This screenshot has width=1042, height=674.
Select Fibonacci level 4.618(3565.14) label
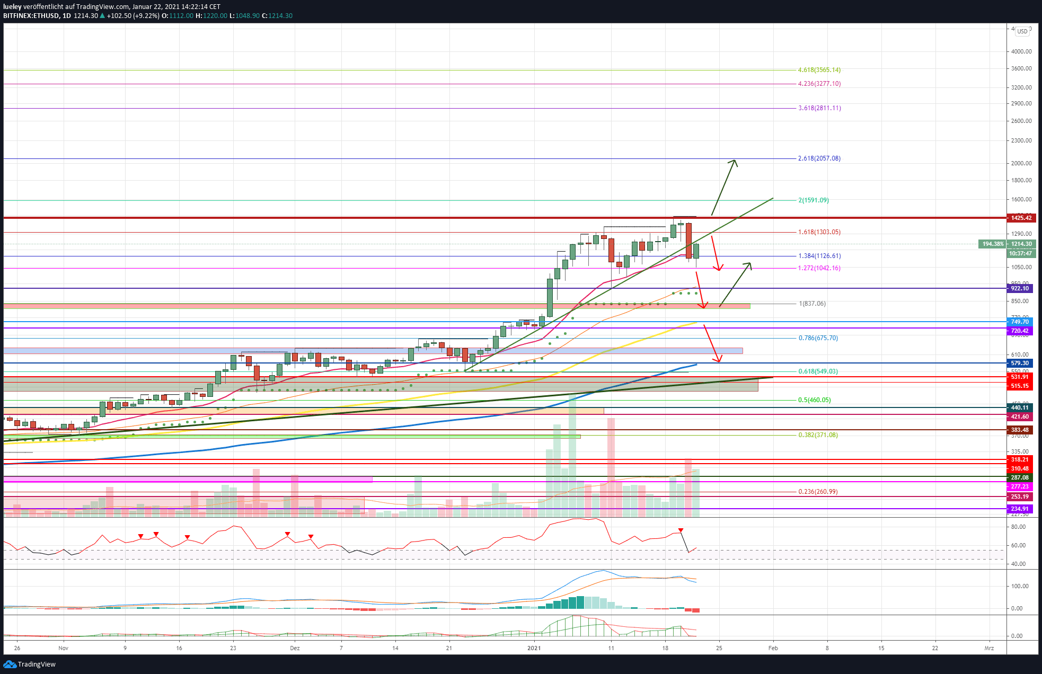[819, 70]
